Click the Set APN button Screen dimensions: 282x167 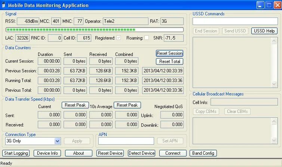coord(170,141)
